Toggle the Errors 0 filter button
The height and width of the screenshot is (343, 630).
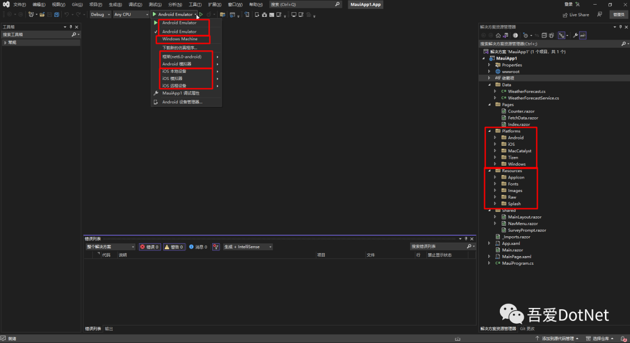[149, 247]
